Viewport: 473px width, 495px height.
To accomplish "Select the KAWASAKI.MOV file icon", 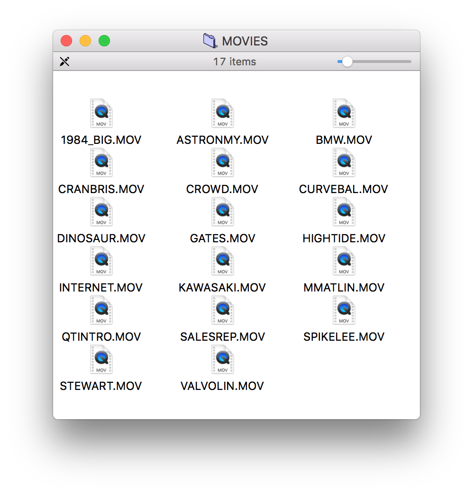I will 223,261.
